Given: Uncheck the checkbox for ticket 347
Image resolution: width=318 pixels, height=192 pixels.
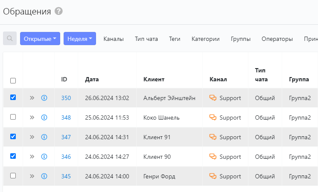Looking at the screenshot, I should click(13, 137).
